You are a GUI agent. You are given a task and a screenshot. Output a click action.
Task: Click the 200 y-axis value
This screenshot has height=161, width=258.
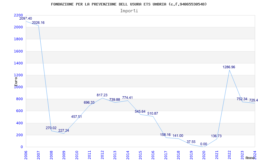(19, 135)
